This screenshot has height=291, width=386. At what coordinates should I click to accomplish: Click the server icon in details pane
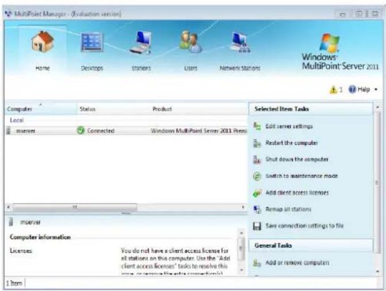click(x=11, y=222)
